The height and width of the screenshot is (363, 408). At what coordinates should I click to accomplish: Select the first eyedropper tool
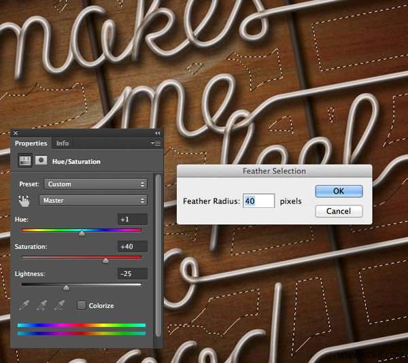click(24, 305)
